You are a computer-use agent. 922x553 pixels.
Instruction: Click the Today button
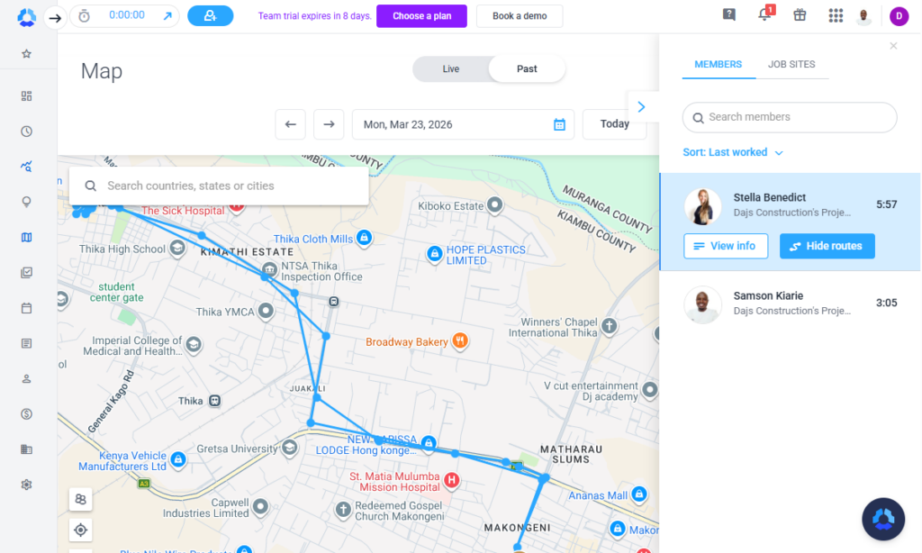[614, 124]
